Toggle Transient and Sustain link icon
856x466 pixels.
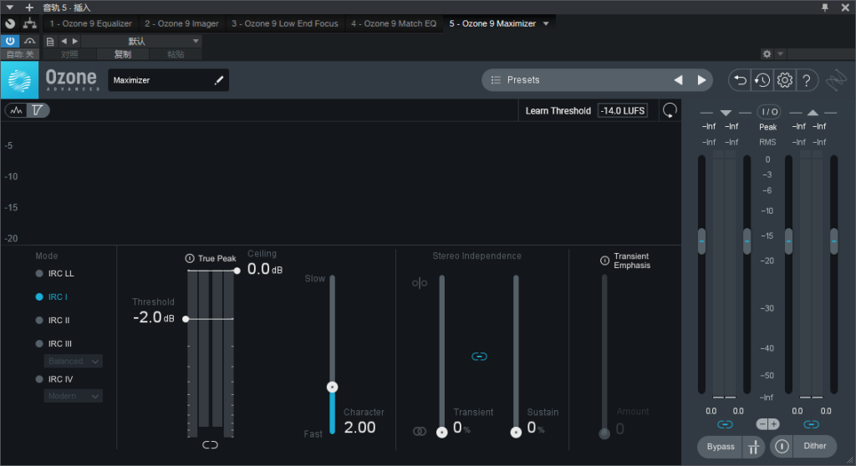(479, 357)
